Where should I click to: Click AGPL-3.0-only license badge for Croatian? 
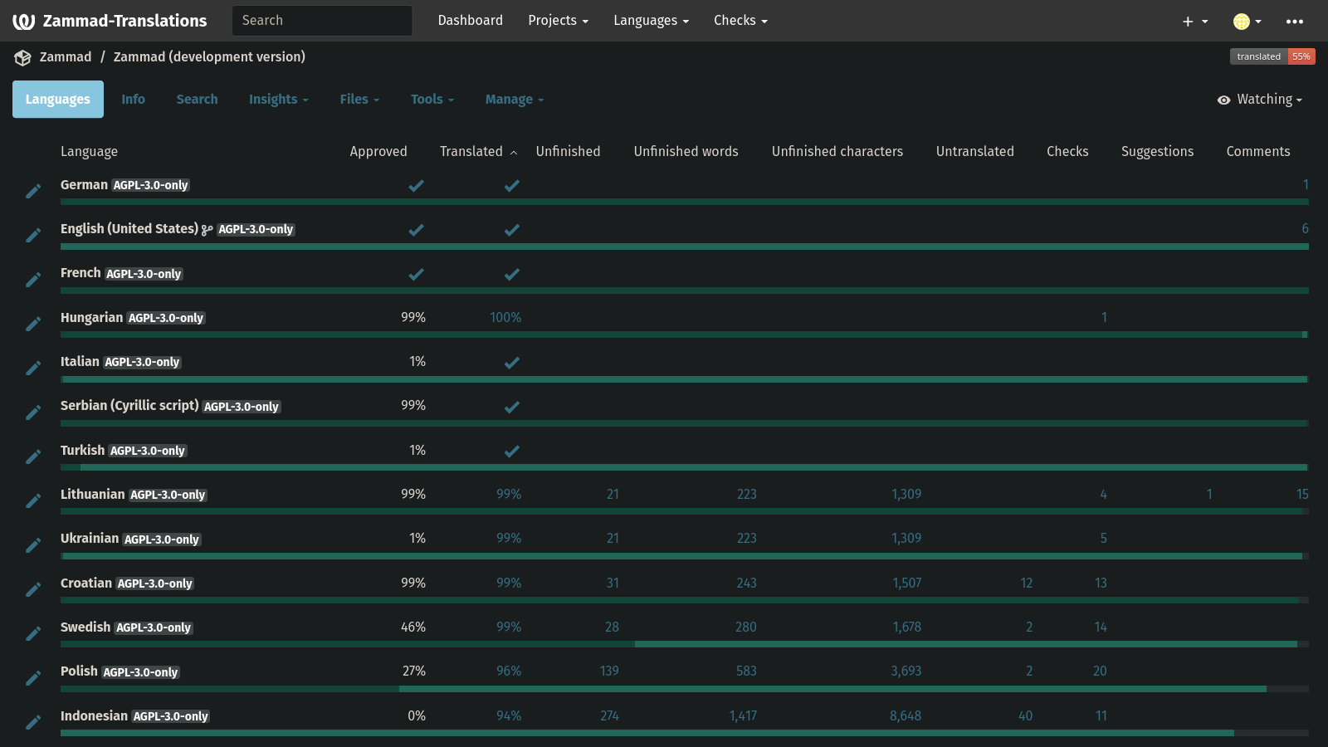[x=154, y=583]
